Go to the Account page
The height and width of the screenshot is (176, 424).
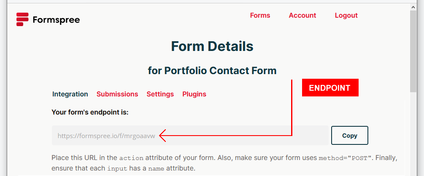tap(302, 16)
